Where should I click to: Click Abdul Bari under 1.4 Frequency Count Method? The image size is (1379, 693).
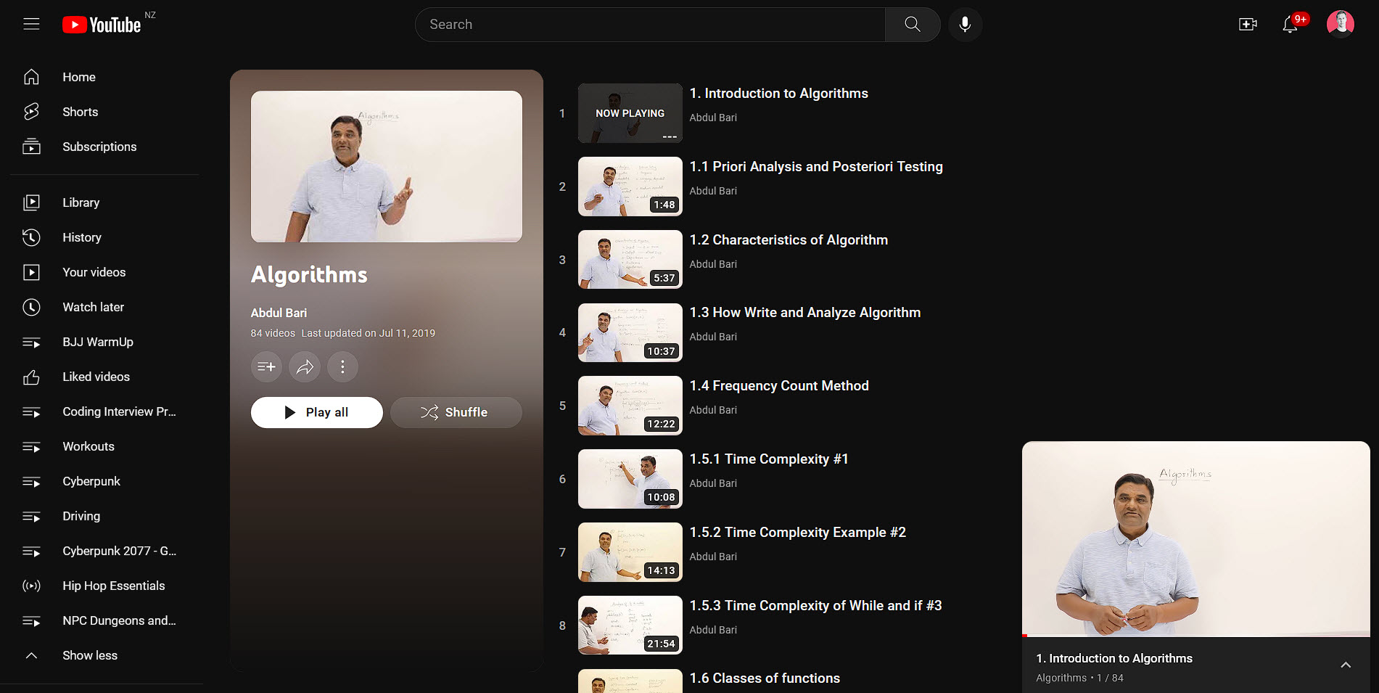(713, 410)
